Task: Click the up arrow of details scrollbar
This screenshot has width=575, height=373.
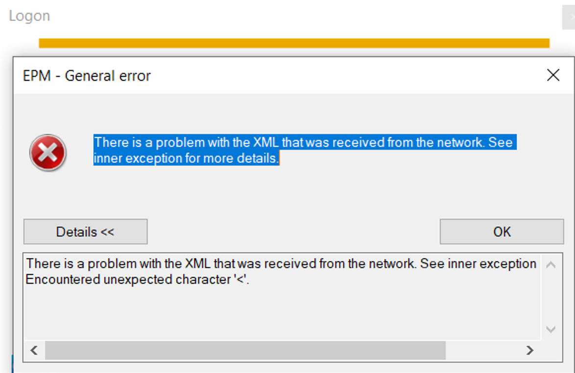Action: pyautogui.click(x=551, y=264)
